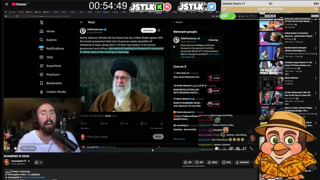Open the Asmongold TV channel name link
This screenshot has width=320, height=180.
pyautogui.click(x=19, y=161)
